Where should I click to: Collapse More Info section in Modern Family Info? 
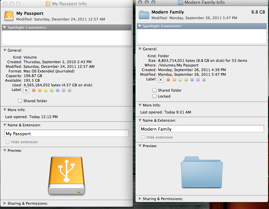click(x=140, y=105)
